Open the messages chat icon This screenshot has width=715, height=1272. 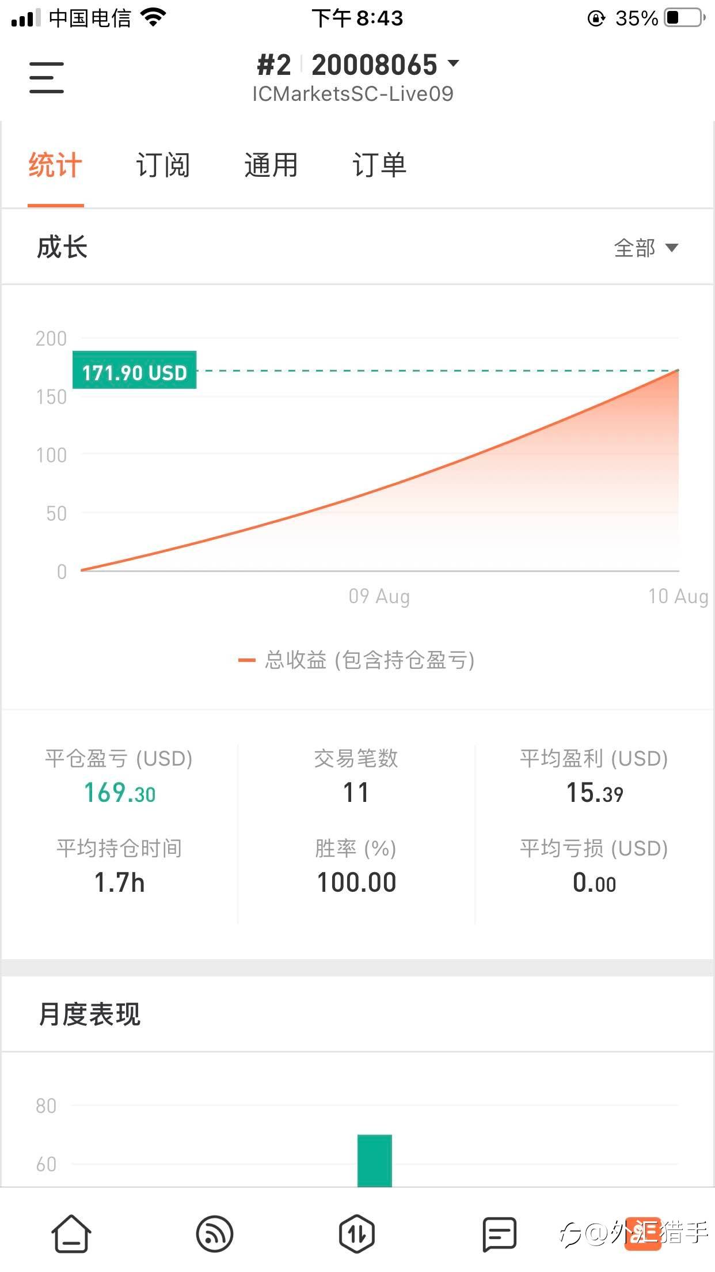click(x=499, y=1233)
